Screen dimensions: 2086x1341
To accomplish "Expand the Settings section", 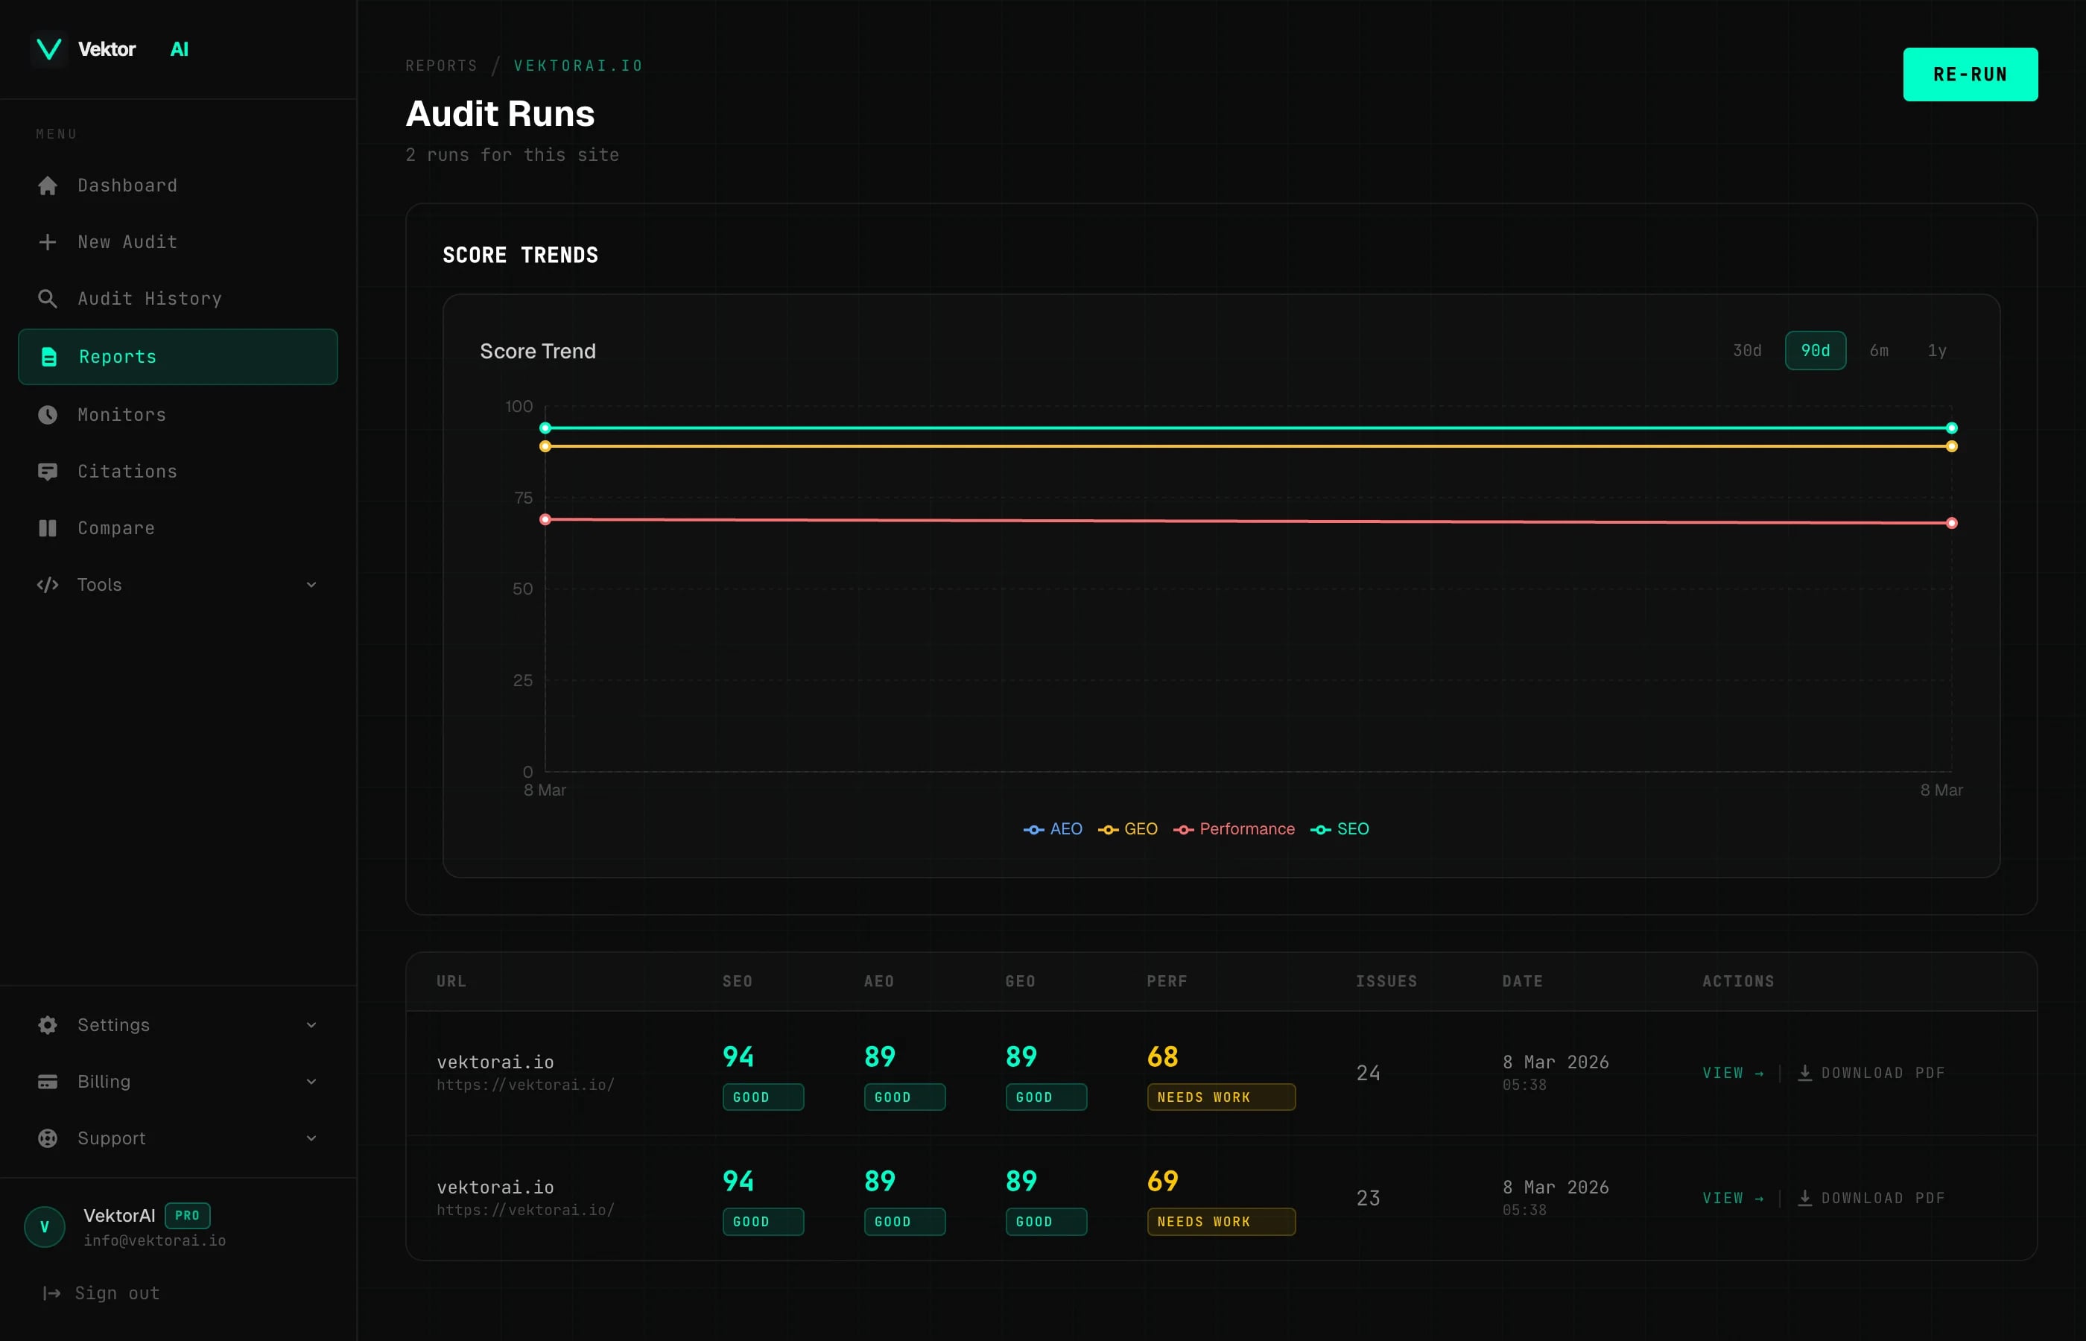I will (311, 1025).
